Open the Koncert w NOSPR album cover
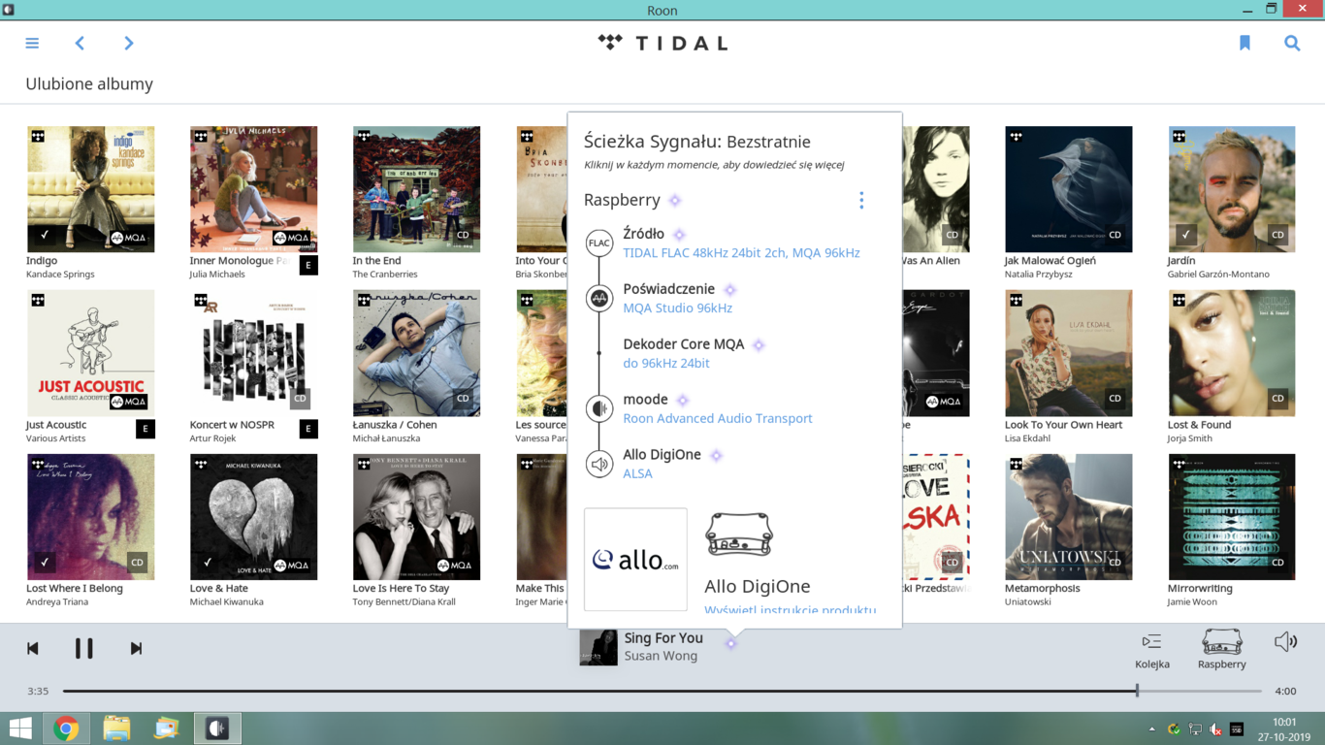The height and width of the screenshot is (745, 1325). pos(253,353)
